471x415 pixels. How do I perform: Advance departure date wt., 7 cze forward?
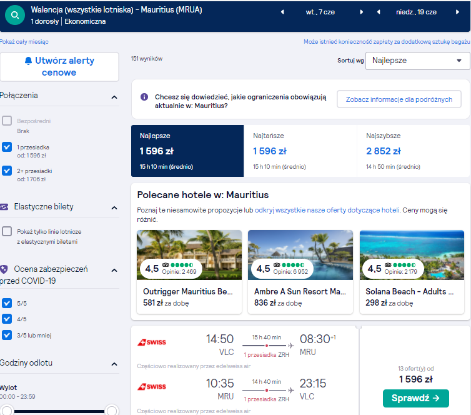coord(362,12)
